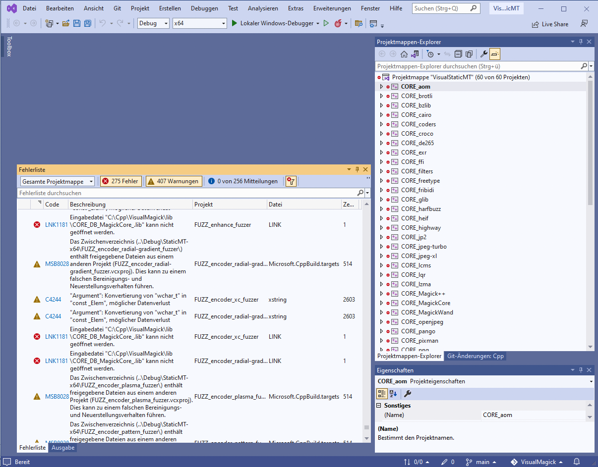
Task: Expand the CORE_freetype project node
Action: coord(381,181)
